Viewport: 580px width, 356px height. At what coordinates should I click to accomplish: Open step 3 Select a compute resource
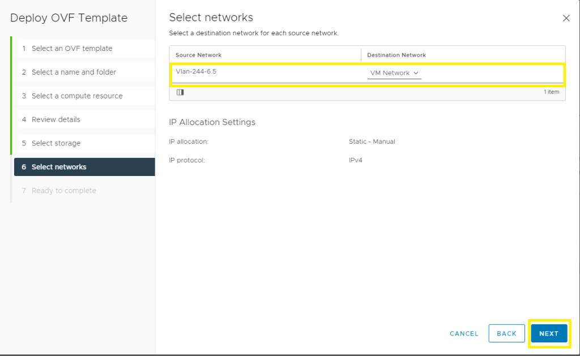point(77,96)
